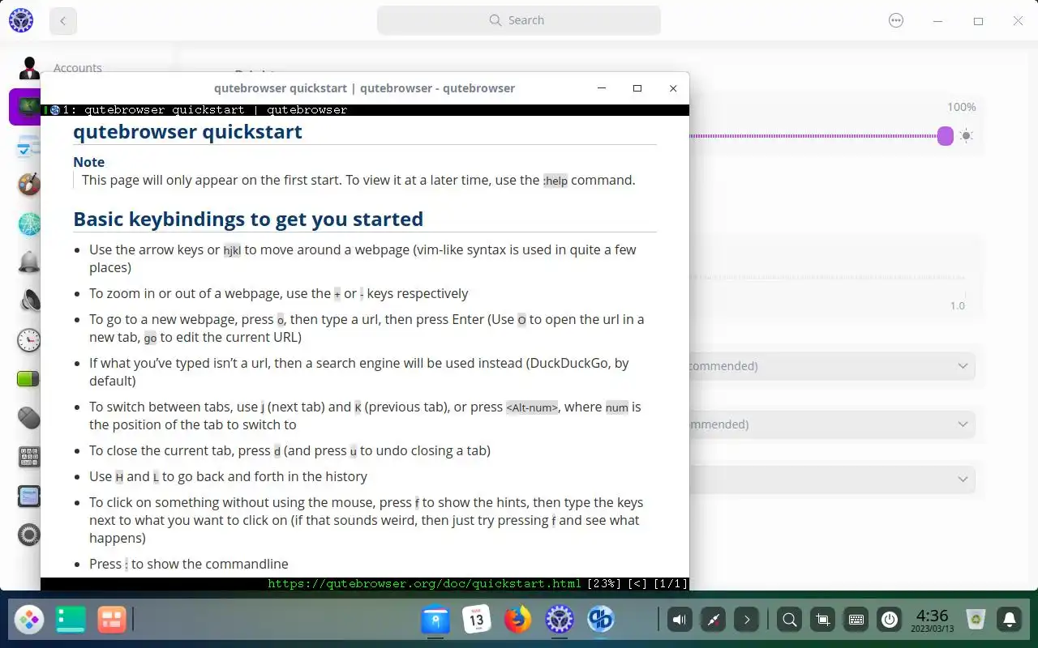Click the 'Note' label on quickstart page
The image size is (1038, 648).
coord(88,162)
